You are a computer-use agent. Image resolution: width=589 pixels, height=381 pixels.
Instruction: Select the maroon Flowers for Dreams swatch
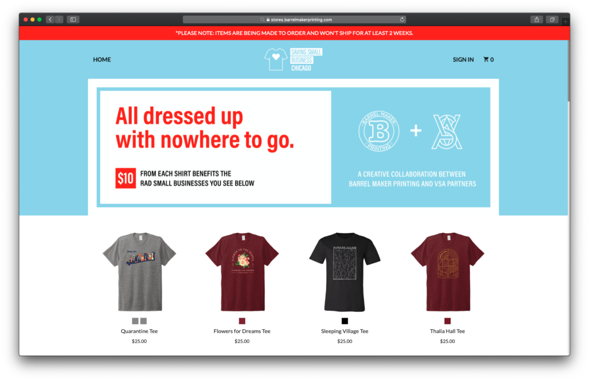click(242, 321)
